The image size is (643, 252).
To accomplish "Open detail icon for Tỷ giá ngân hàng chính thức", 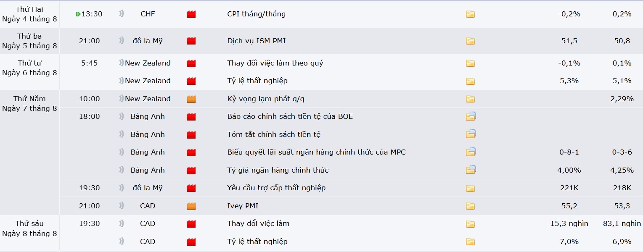I will pos(471,170).
